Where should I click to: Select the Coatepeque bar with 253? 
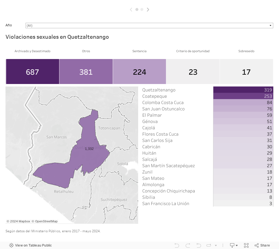(243, 96)
